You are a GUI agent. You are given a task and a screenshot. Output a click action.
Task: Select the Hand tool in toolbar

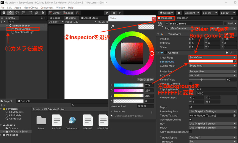coord(4,13)
